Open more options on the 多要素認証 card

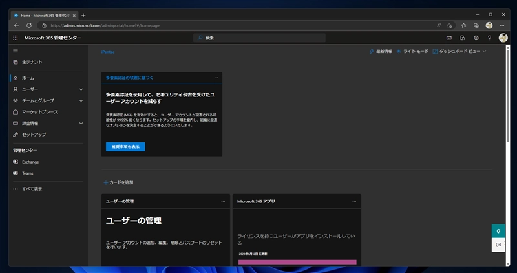216,78
